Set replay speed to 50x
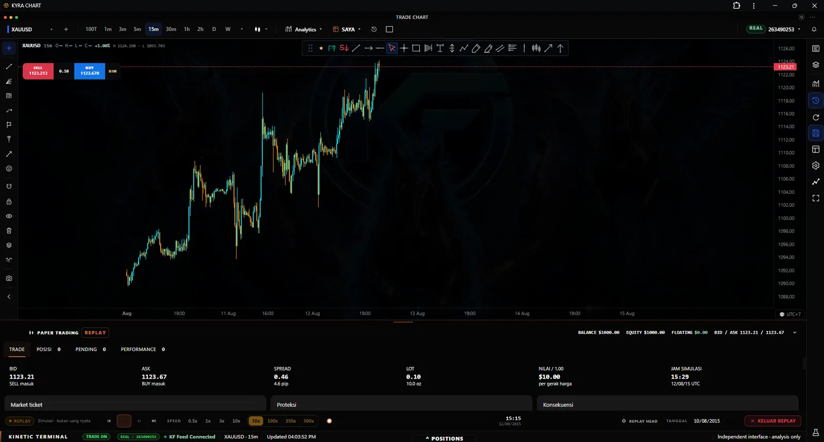Image resolution: width=824 pixels, height=442 pixels. [x=256, y=421]
